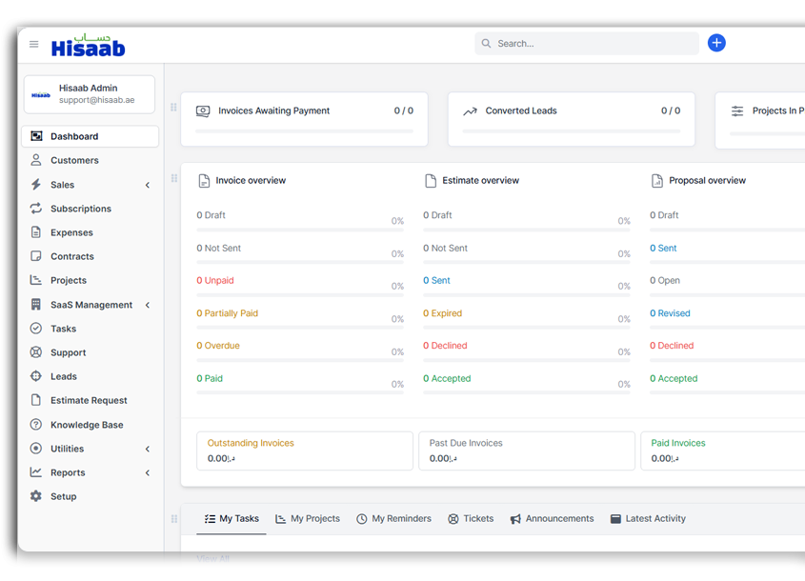The height and width of the screenshot is (581, 805).
Task: Open the Announcements tab
Action: click(552, 519)
